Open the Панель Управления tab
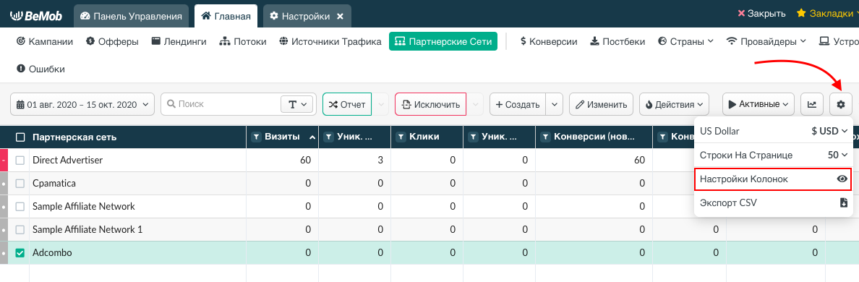859x282 pixels. click(131, 16)
